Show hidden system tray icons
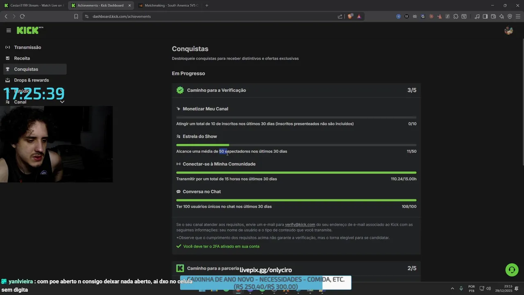Image resolution: width=524 pixels, height=295 pixels. pyautogui.click(x=452, y=288)
